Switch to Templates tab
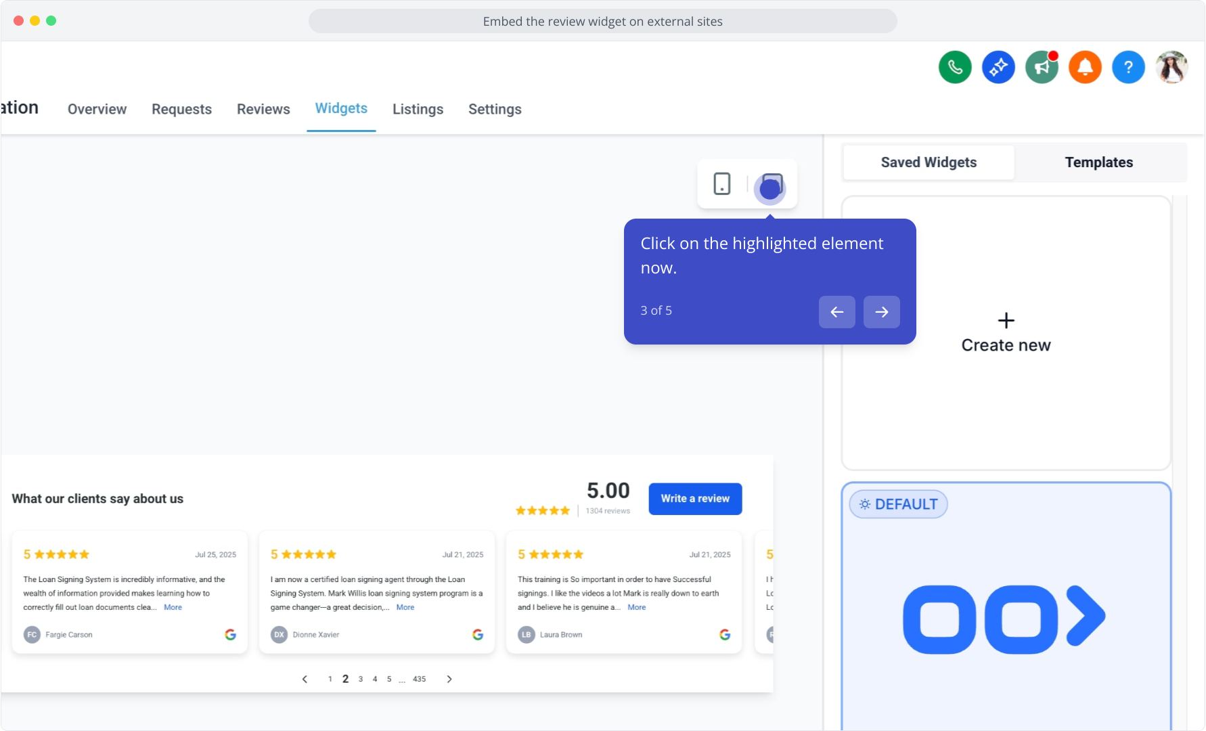This screenshot has height=731, width=1206. coord(1098,162)
